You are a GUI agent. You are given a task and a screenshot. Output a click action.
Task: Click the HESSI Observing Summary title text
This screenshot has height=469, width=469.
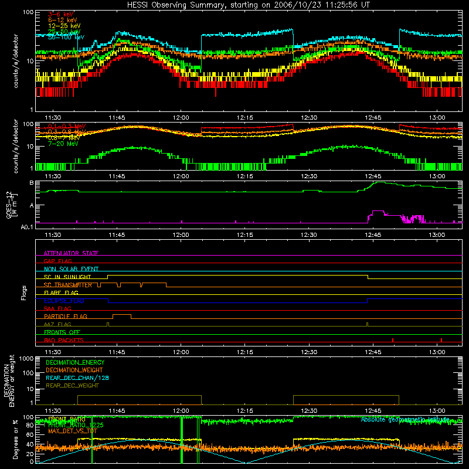tap(248, 5)
